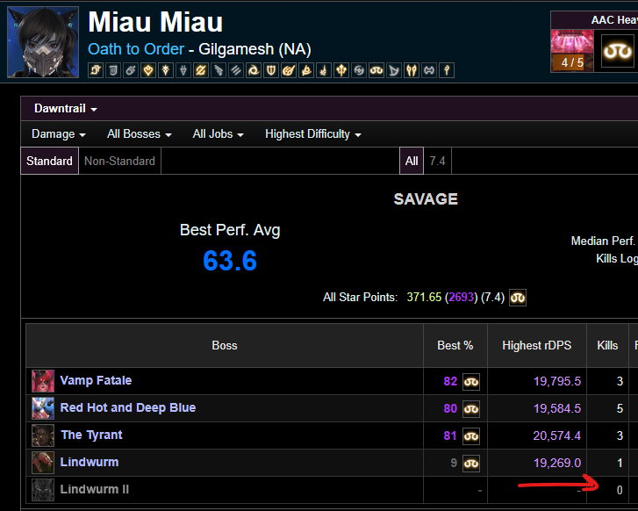Click the Highest rDPS column header
This screenshot has height=511, width=638.
click(x=537, y=346)
